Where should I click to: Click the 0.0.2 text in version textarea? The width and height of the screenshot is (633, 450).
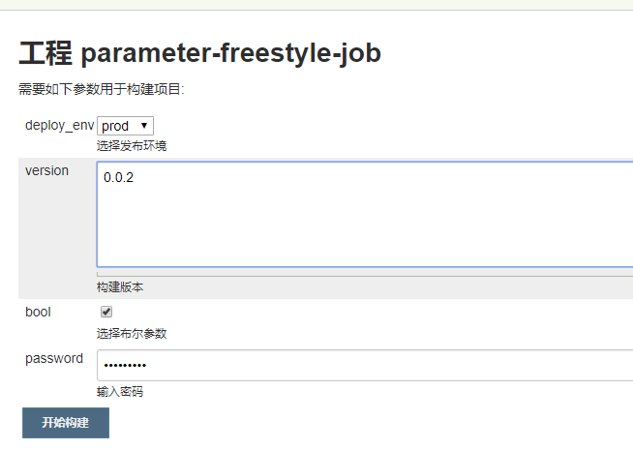click(119, 178)
